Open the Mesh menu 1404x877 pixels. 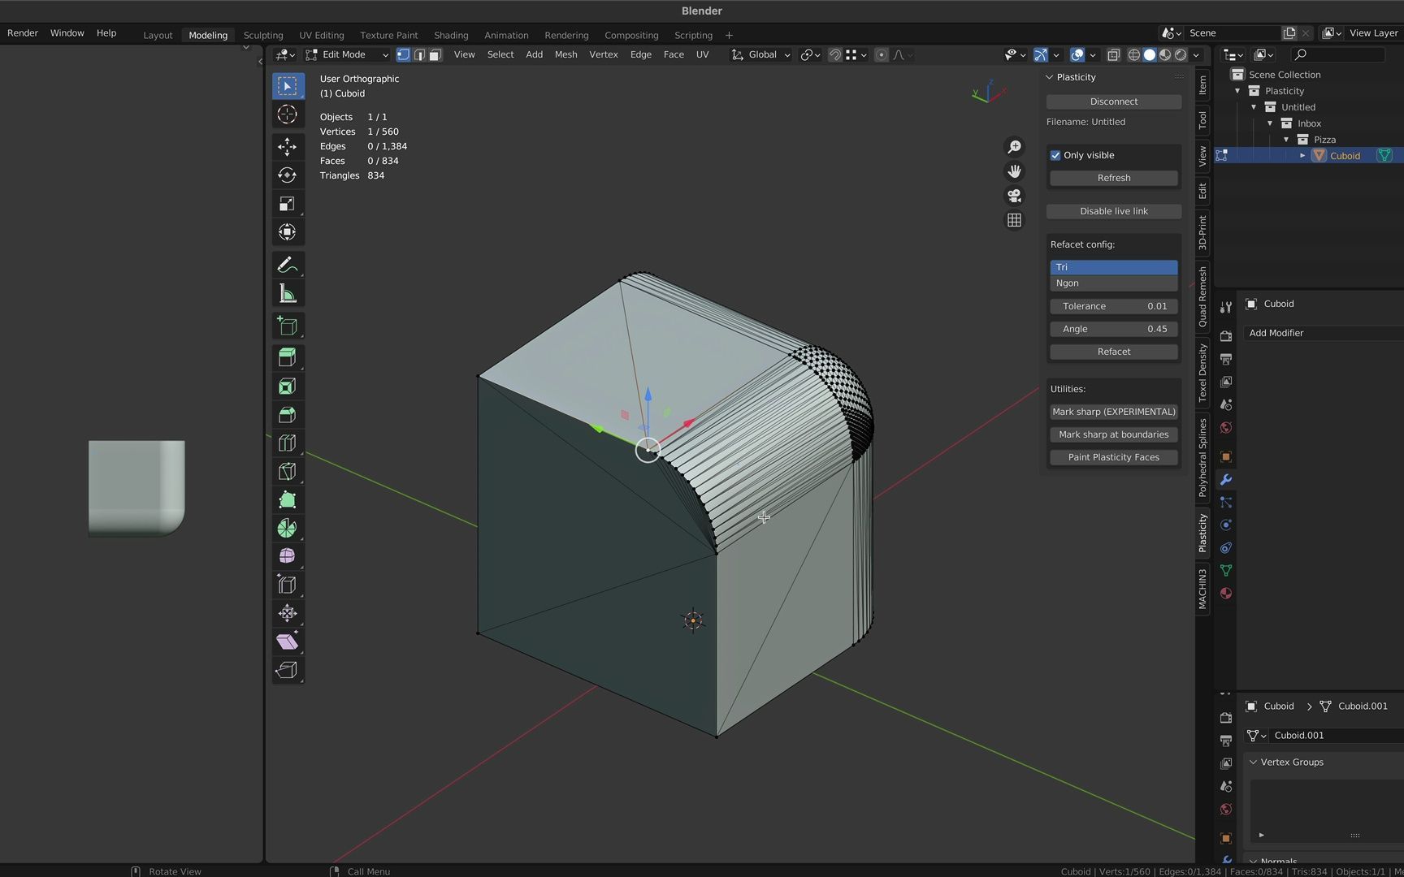(x=565, y=54)
